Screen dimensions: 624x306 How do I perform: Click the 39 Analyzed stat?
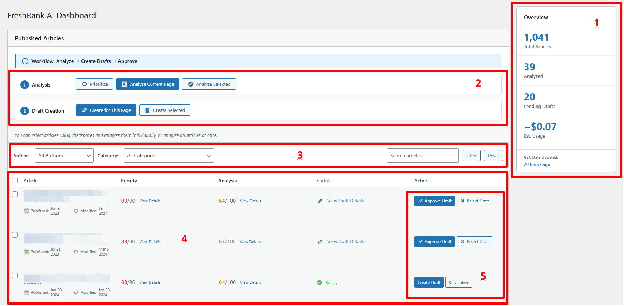coord(533,70)
